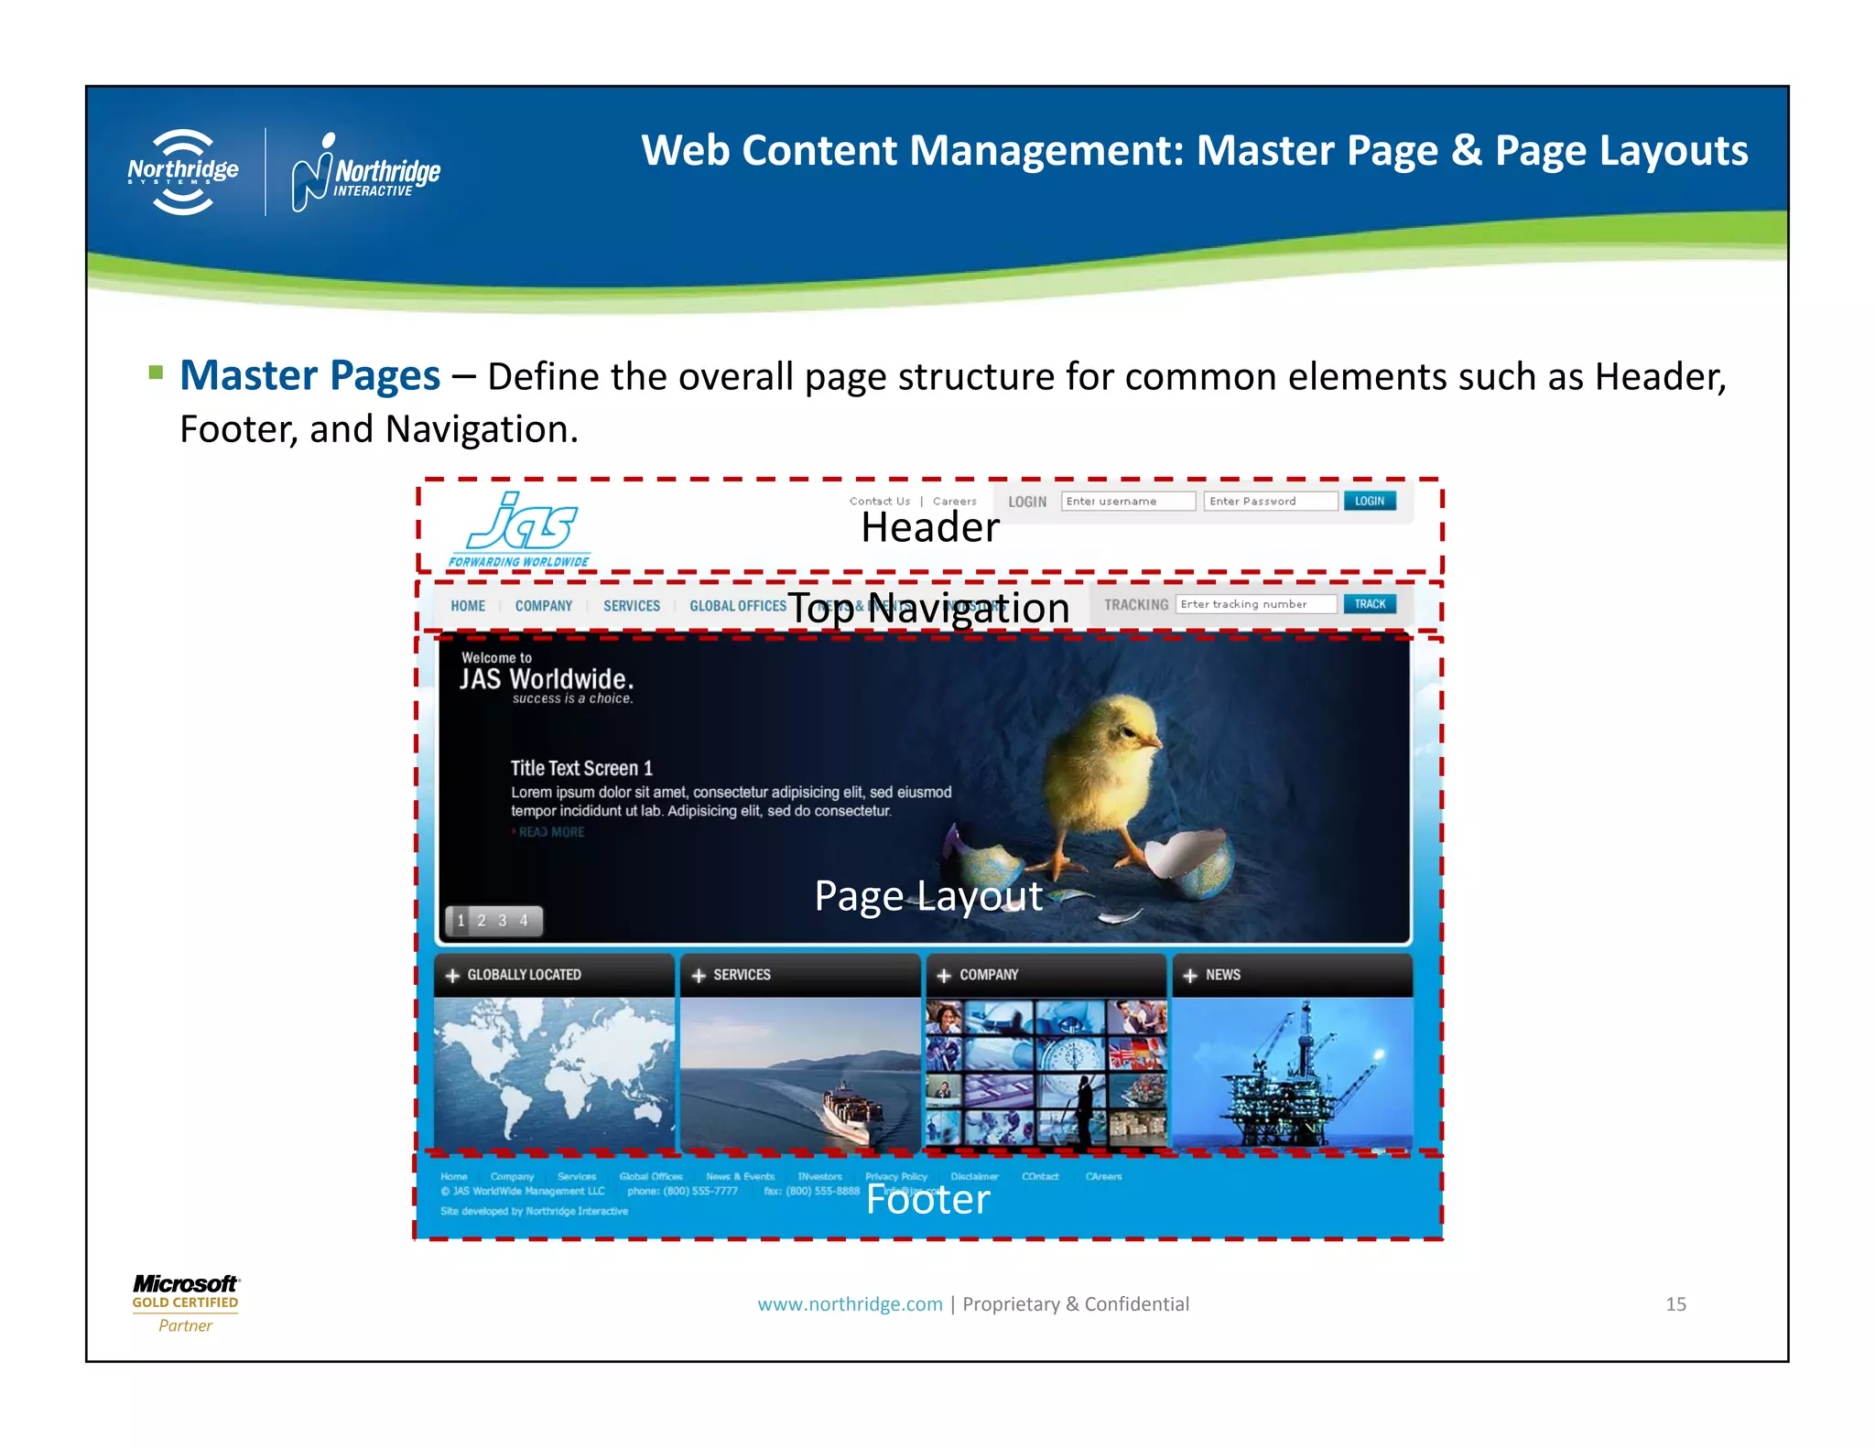Click the Northridge Systems logo

[x=183, y=171]
